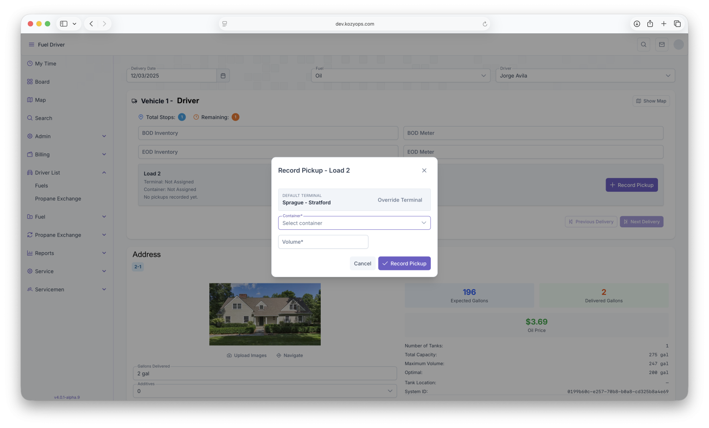Focus the Volume input field
709x428 pixels.
pyautogui.click(x=323, y=242)
